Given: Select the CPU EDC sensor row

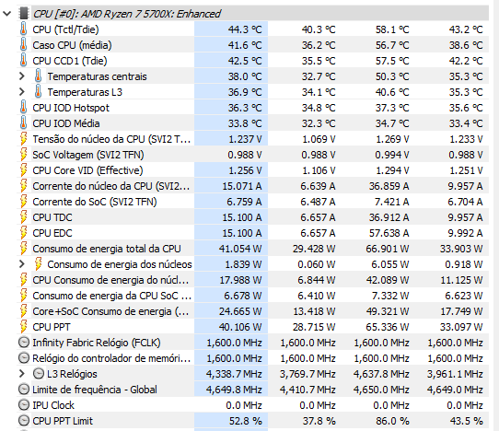Looking at the screenshot, I should click(252, 233).
